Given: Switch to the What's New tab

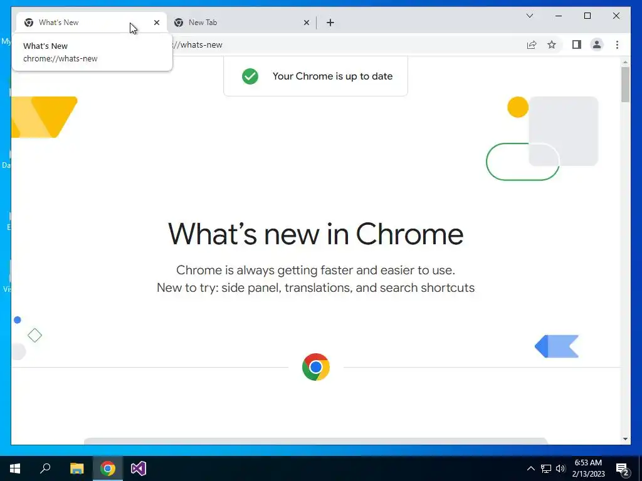Looking at the screenshot, I should coord(91,23).
